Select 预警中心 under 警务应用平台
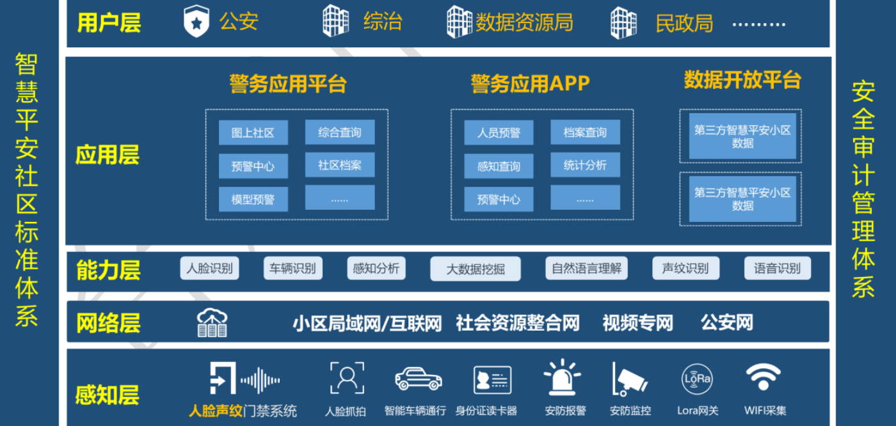The width and height of the screenshot is (896, 426). tap(253, 166)
